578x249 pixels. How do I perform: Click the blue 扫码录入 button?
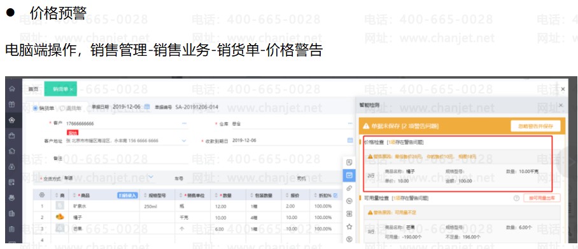[x=127, y=195]
